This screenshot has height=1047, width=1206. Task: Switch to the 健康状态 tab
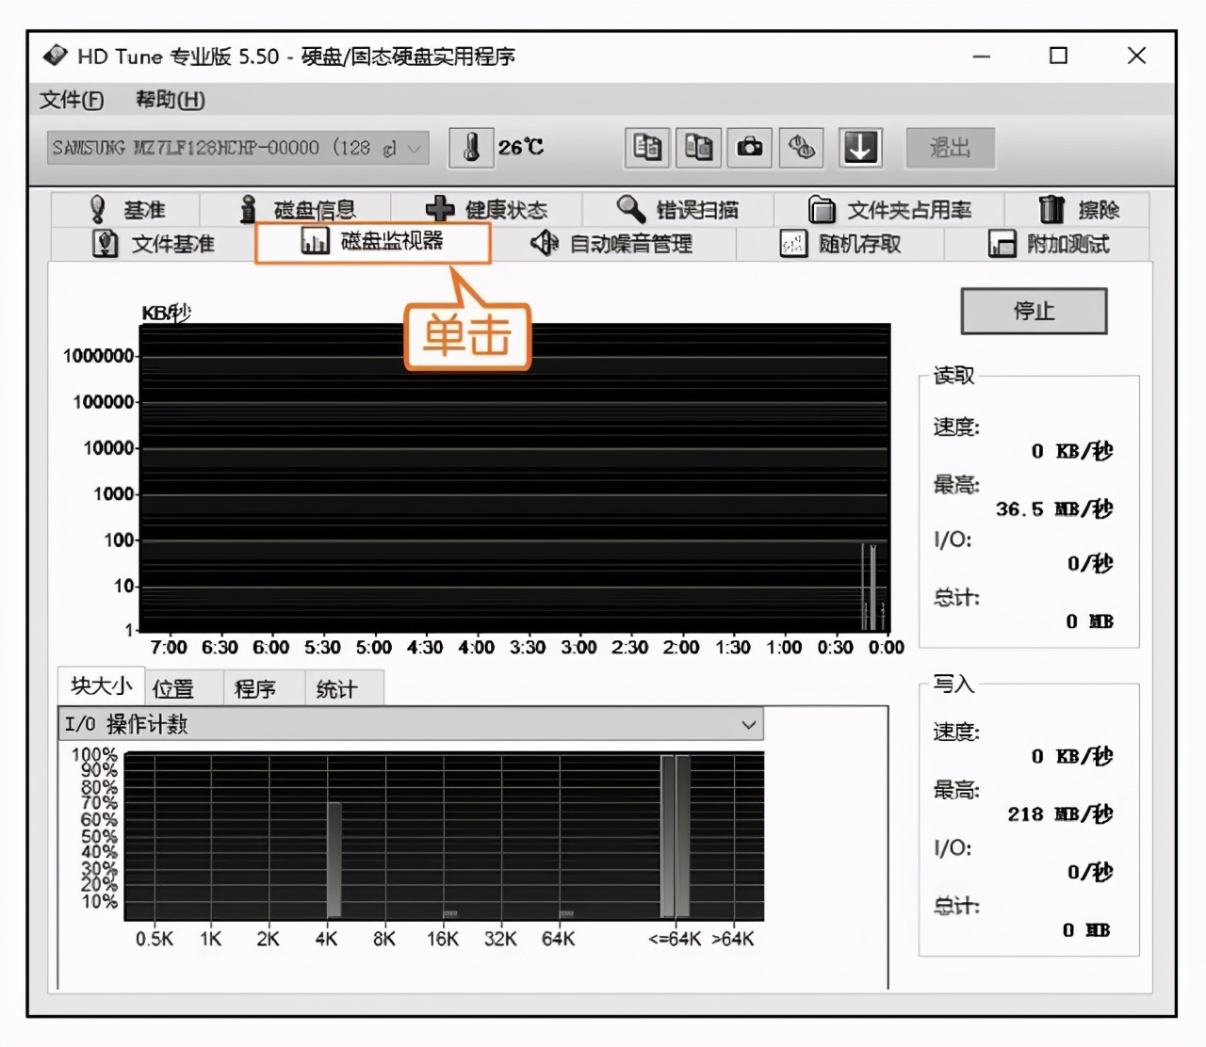point(486,209)
